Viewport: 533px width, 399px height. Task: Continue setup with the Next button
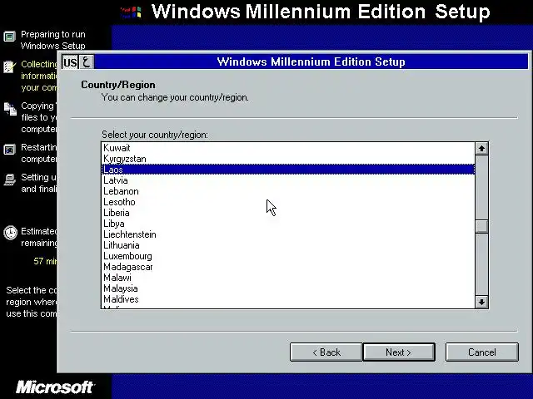pos(399,352)
